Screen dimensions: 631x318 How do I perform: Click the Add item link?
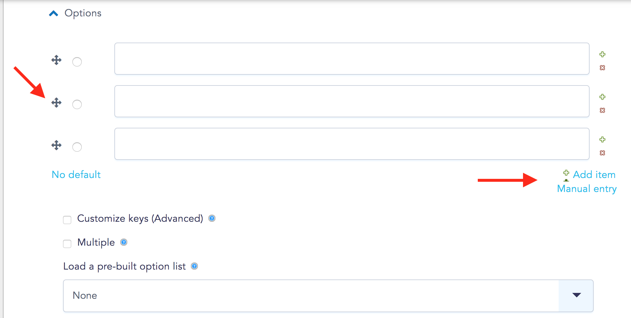click(594, 174)
